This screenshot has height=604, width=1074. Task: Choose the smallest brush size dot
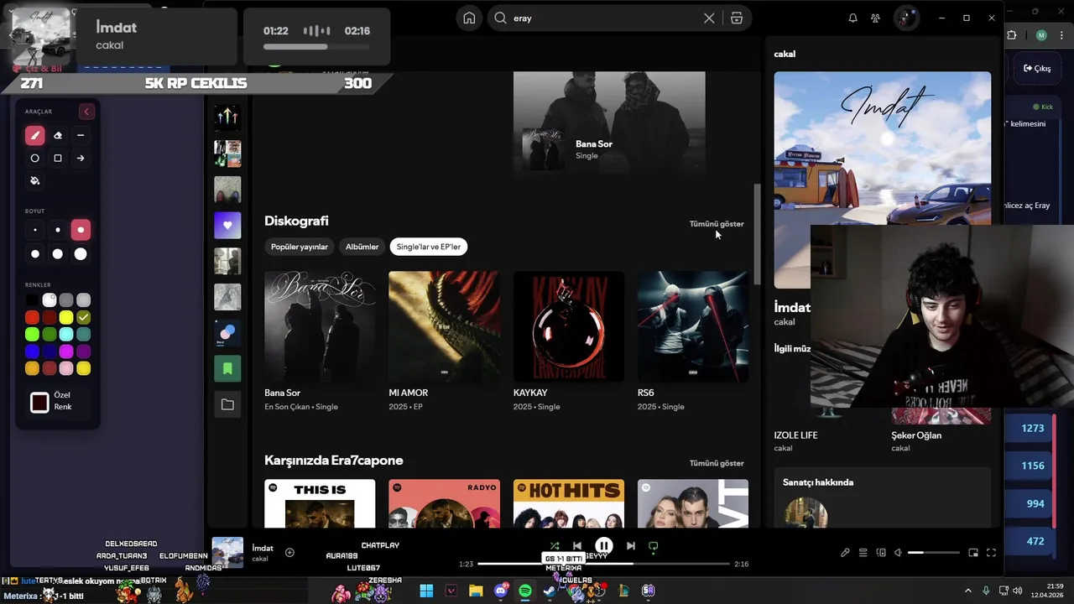pos(34,230)
